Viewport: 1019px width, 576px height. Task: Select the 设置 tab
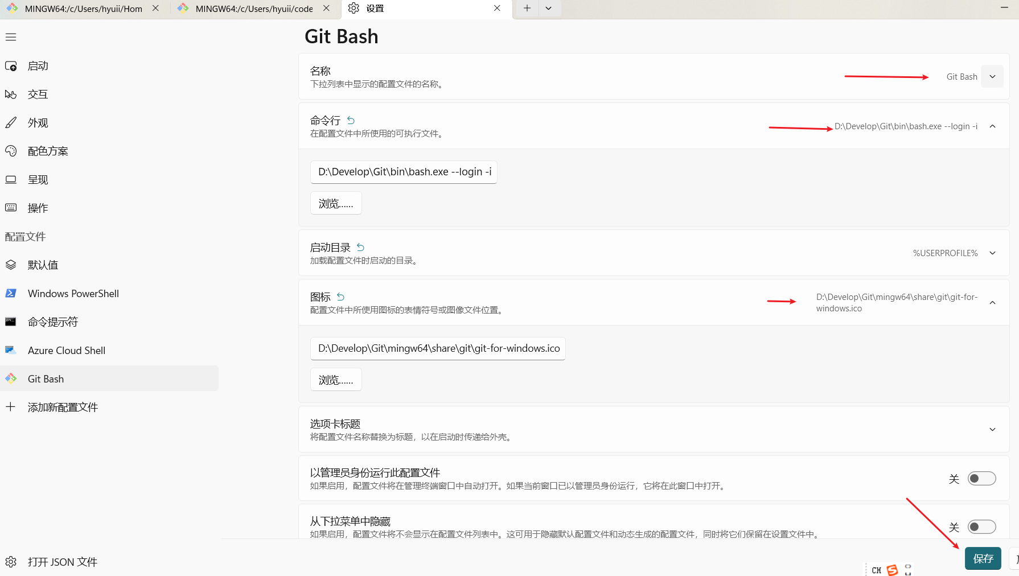click(x=426, y=9)
